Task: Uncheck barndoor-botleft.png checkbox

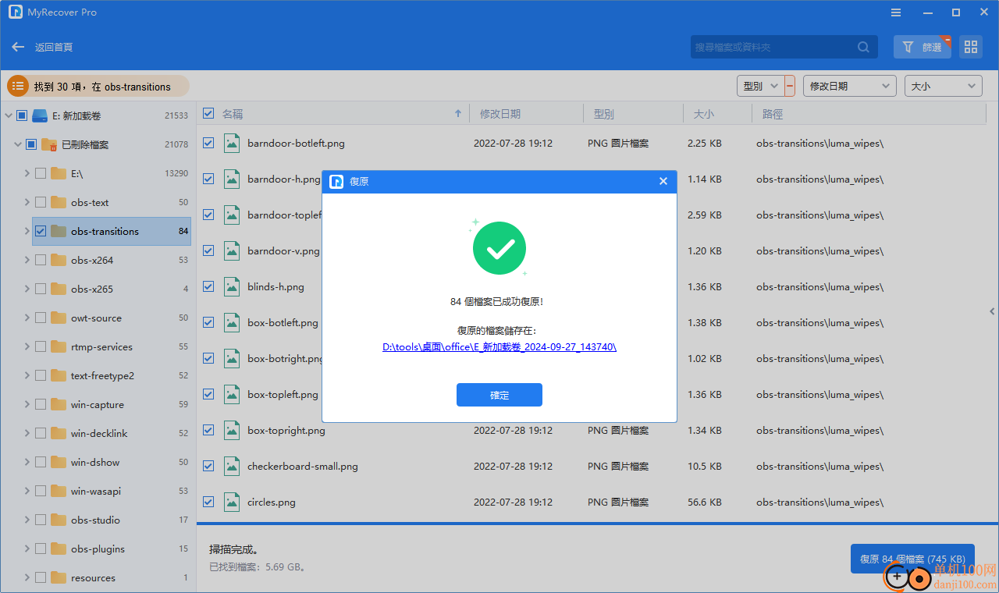Action: pyautogui.click(x=208, y=143)
